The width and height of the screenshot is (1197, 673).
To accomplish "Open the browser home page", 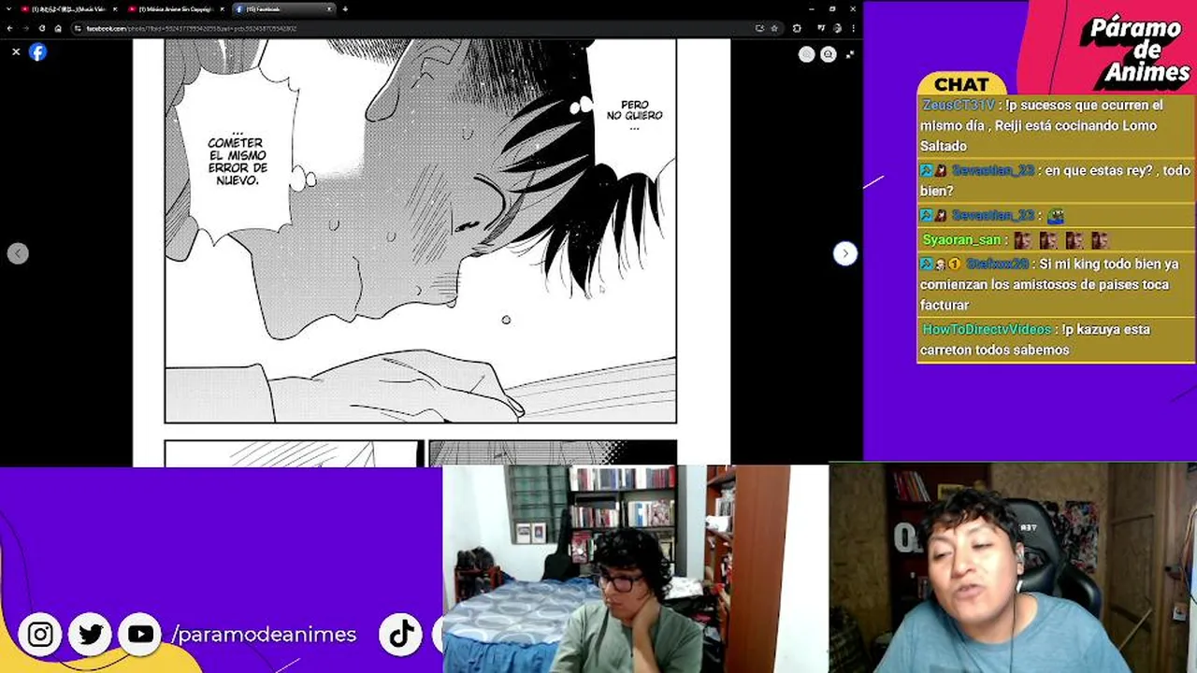I will coord(58,28).
